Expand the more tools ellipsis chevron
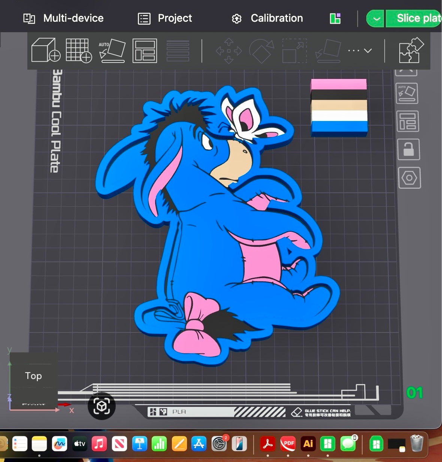The image size is (442, 462). [x=360, y=51]
